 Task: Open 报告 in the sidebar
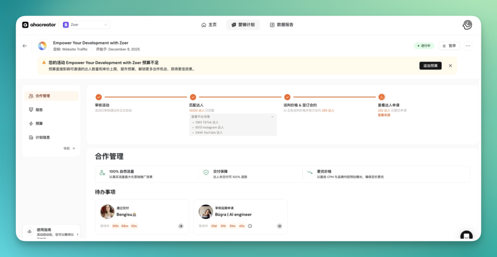coord(52,110)
